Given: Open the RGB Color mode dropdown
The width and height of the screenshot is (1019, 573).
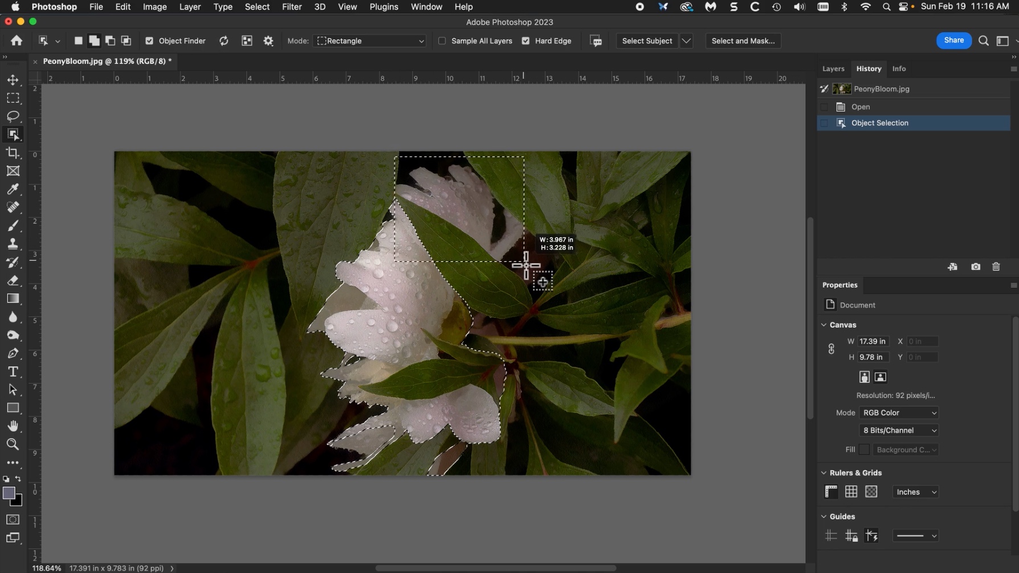Looking at the screenshot, I should tap(899, 413).
